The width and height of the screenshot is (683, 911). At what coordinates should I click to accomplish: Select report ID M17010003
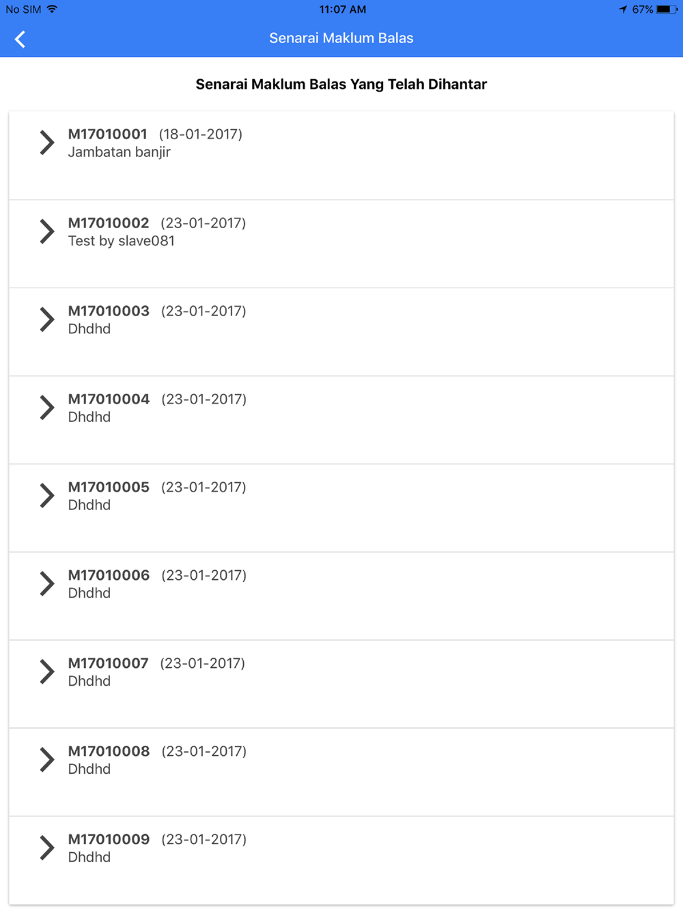[109, 311]
